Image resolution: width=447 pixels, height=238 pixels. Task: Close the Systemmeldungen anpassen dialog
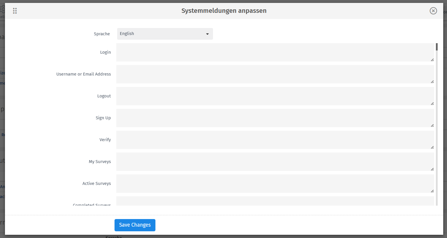point(433,10)
